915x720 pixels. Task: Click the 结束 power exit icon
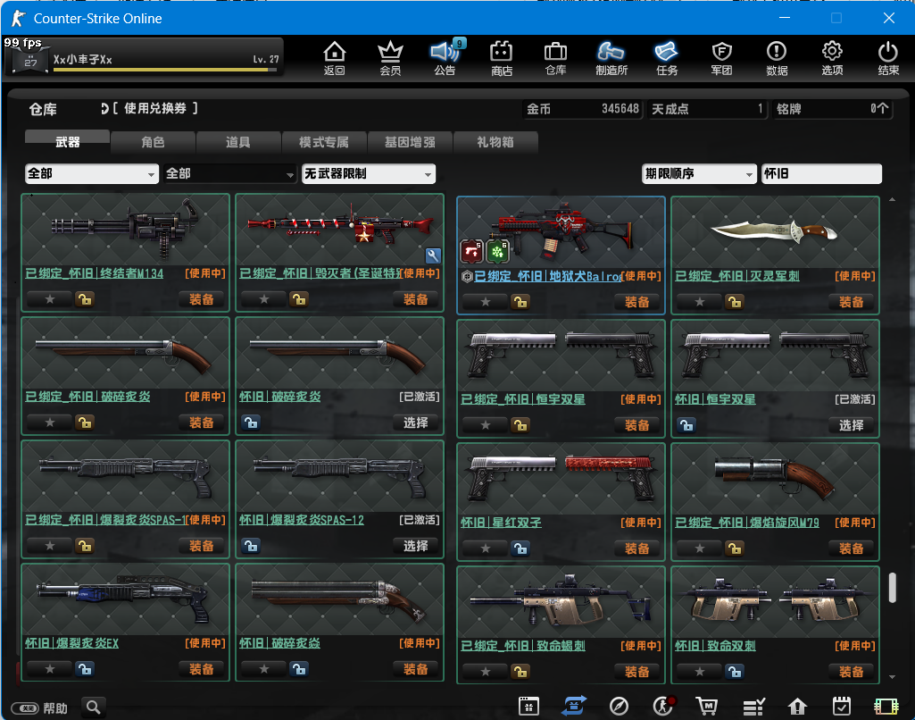tap(888, 58)
